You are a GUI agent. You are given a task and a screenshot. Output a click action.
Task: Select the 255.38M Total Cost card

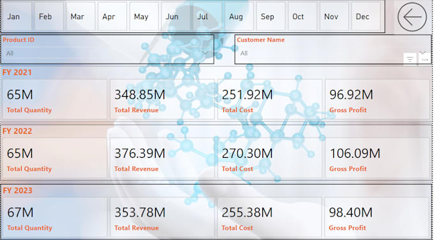click(269, 217)
